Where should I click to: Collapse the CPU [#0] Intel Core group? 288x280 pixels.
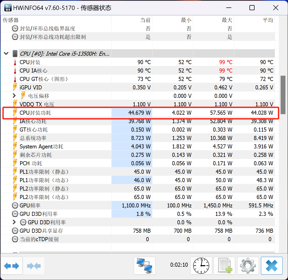pyautogui.click(x=6, y=54)
